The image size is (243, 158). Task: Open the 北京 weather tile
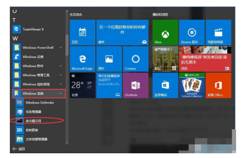tap(82, 85)
